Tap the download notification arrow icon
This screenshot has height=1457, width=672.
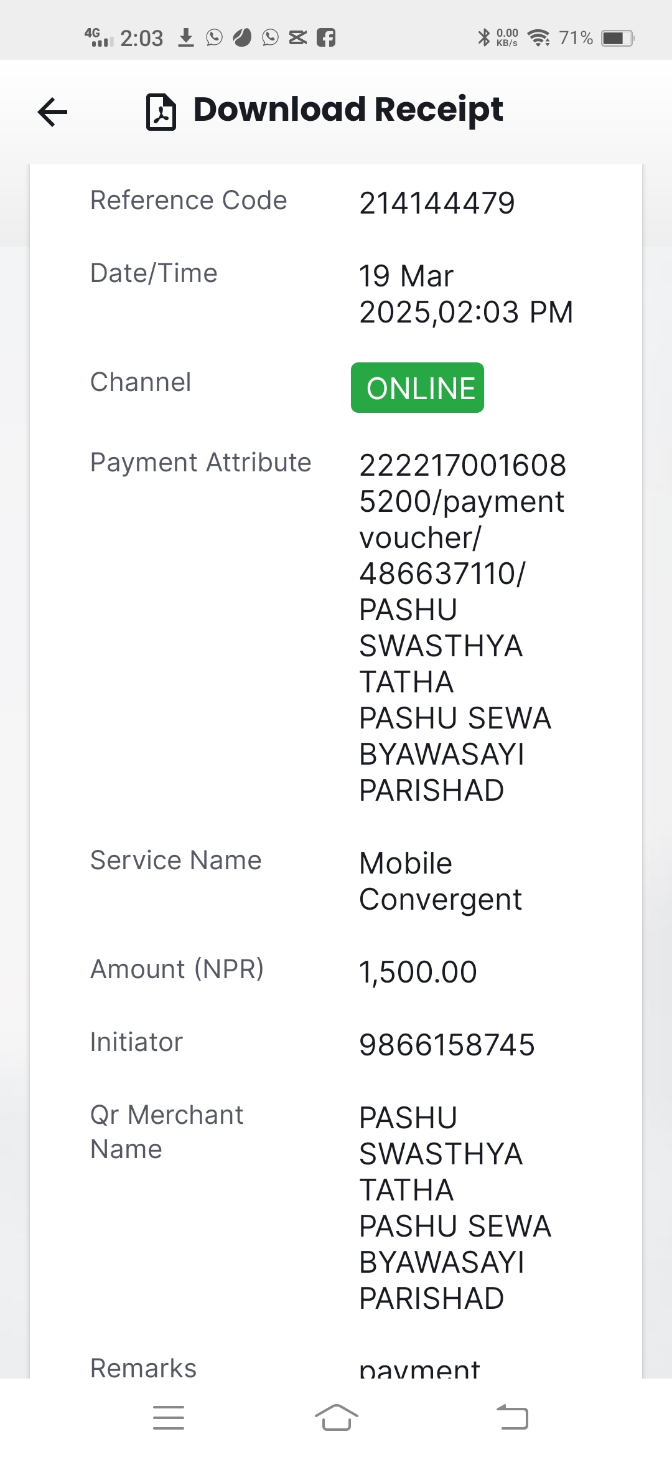click(x=185, y=38)
